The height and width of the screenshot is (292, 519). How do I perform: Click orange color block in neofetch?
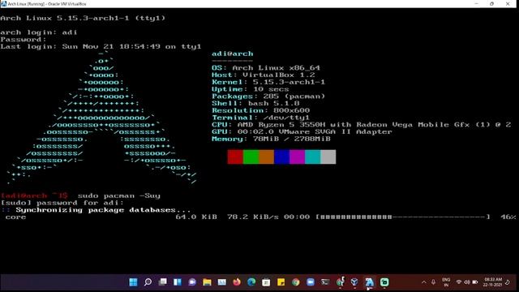click(x=266, y=157)
